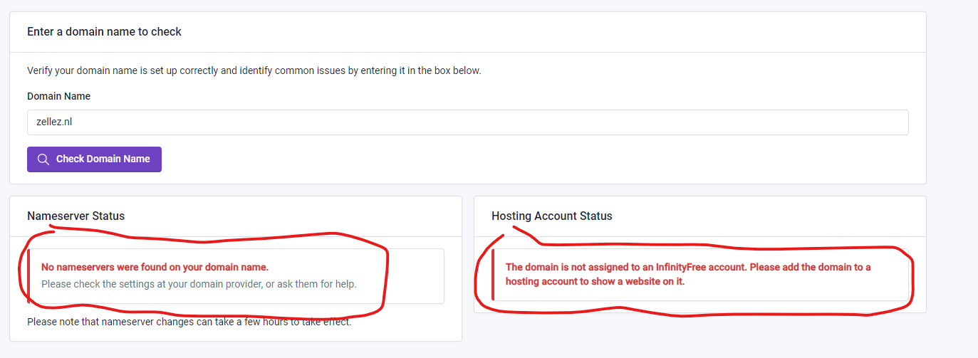Click the 'Please check the settings' help text
This screenshot has height=358, width=978.
pyautogui.click(x=198, y=284)
